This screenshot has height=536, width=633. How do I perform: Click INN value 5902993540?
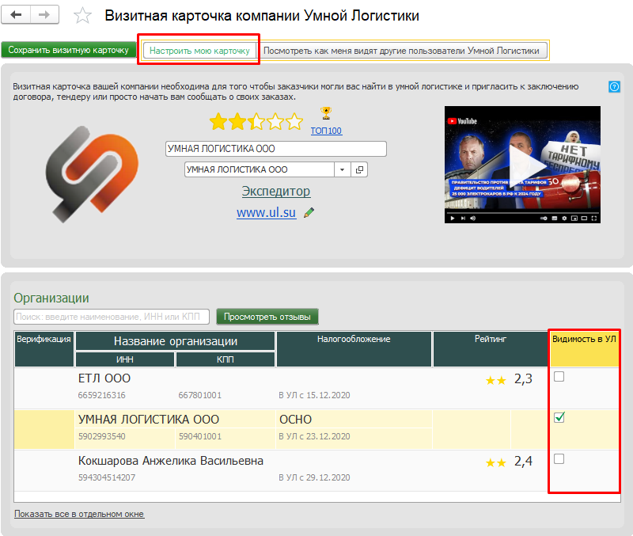(x=102, y=436)
